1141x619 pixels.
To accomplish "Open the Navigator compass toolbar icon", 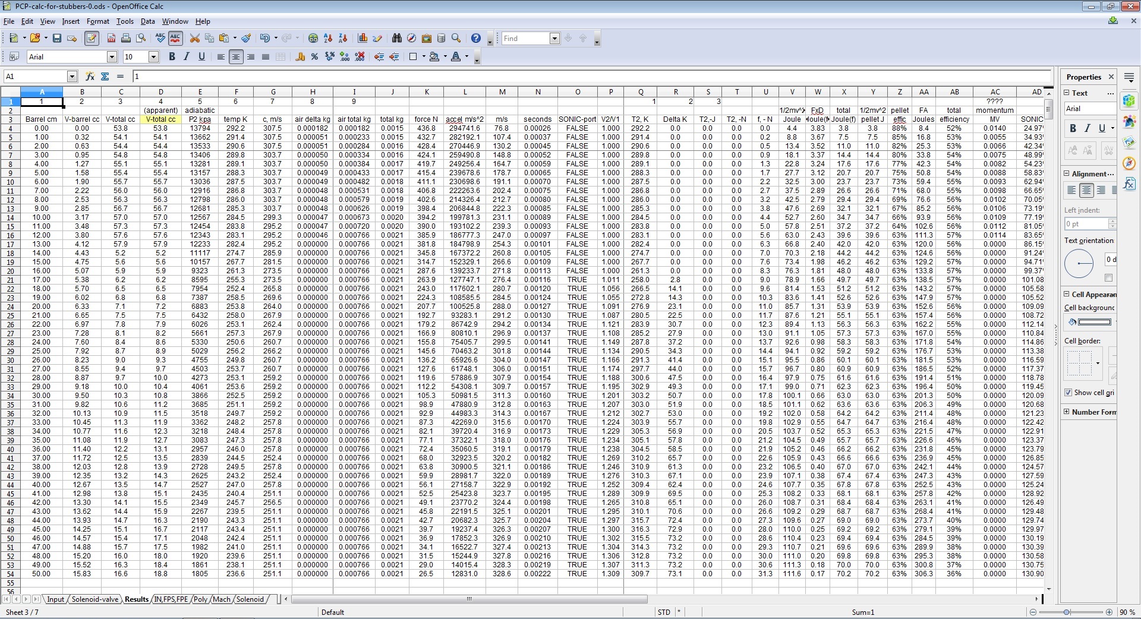I will pos(412,39).
